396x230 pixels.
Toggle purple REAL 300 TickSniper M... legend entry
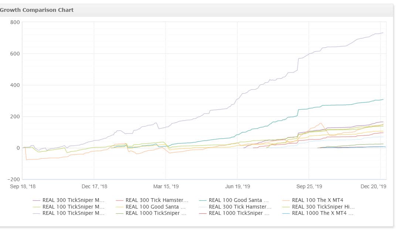pyautogui.click(x=73, y=200)
